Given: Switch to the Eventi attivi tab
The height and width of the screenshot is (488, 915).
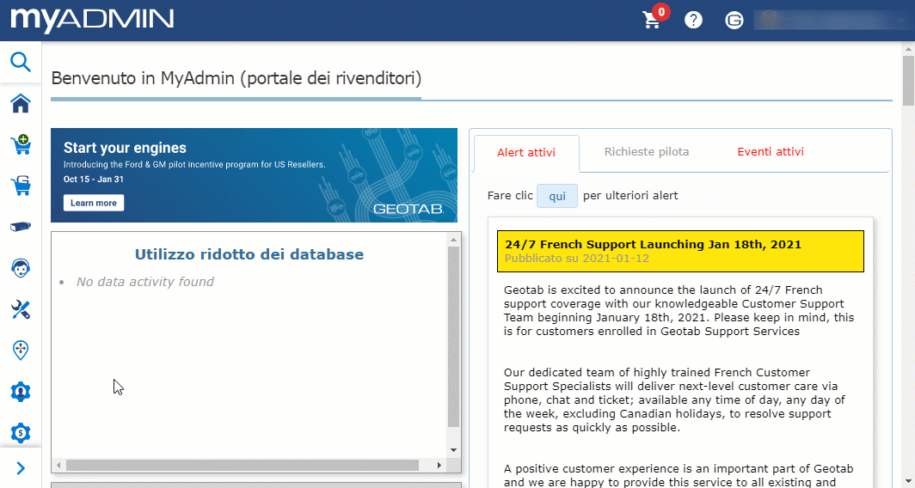Looking at the screenshot, I should pos(771,151).
